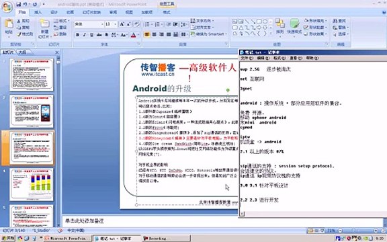Pick the oval shape in shapes gallery
This screenshot has width=387, height=242.
(x=265, y=22)
